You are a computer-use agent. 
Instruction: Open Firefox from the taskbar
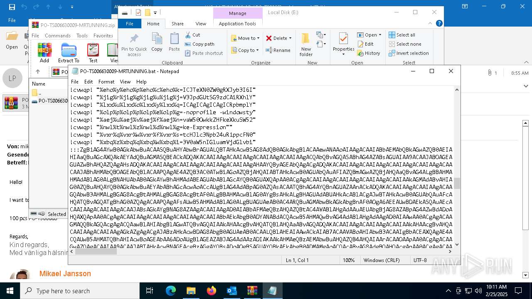click(212, 291)
